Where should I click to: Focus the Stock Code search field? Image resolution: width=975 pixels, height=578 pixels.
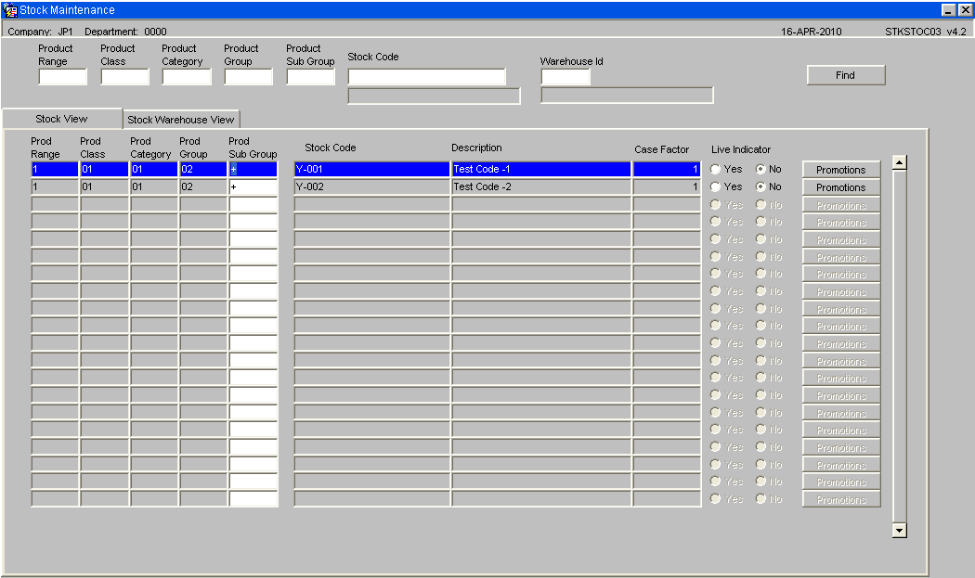(x=426, y=76)
